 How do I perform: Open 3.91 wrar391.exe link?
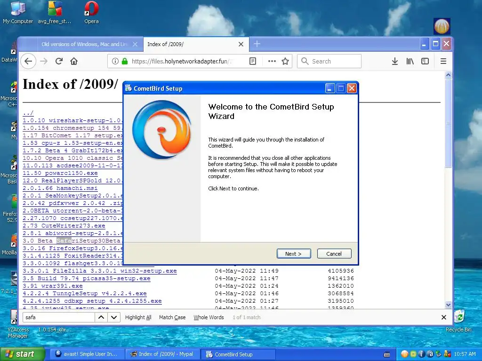53,286
